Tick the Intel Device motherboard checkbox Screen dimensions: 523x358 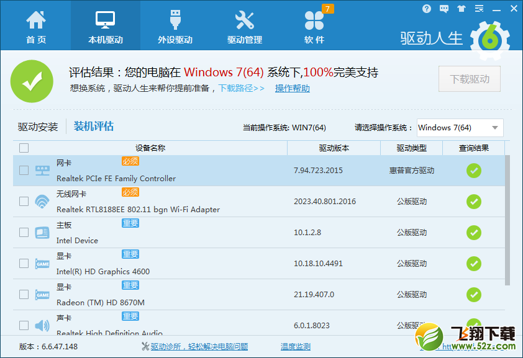24,233
